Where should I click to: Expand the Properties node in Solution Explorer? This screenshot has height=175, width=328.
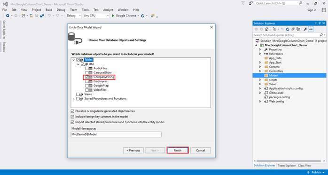point(260,49)
